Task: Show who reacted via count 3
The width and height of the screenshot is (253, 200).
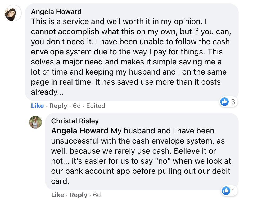Action: (x=233, y=102)
